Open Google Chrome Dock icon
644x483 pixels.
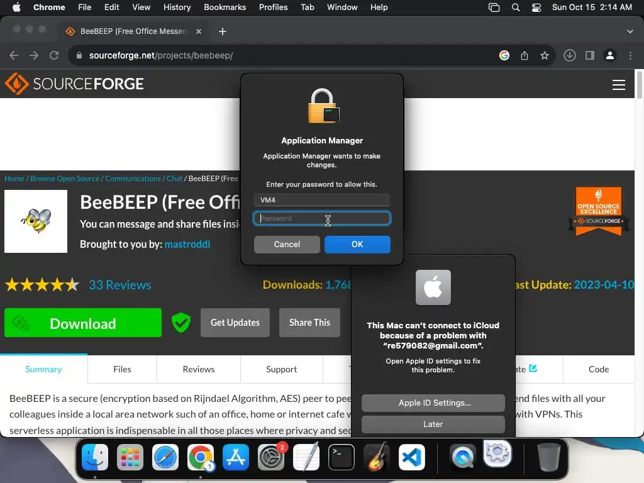point(201,457)
